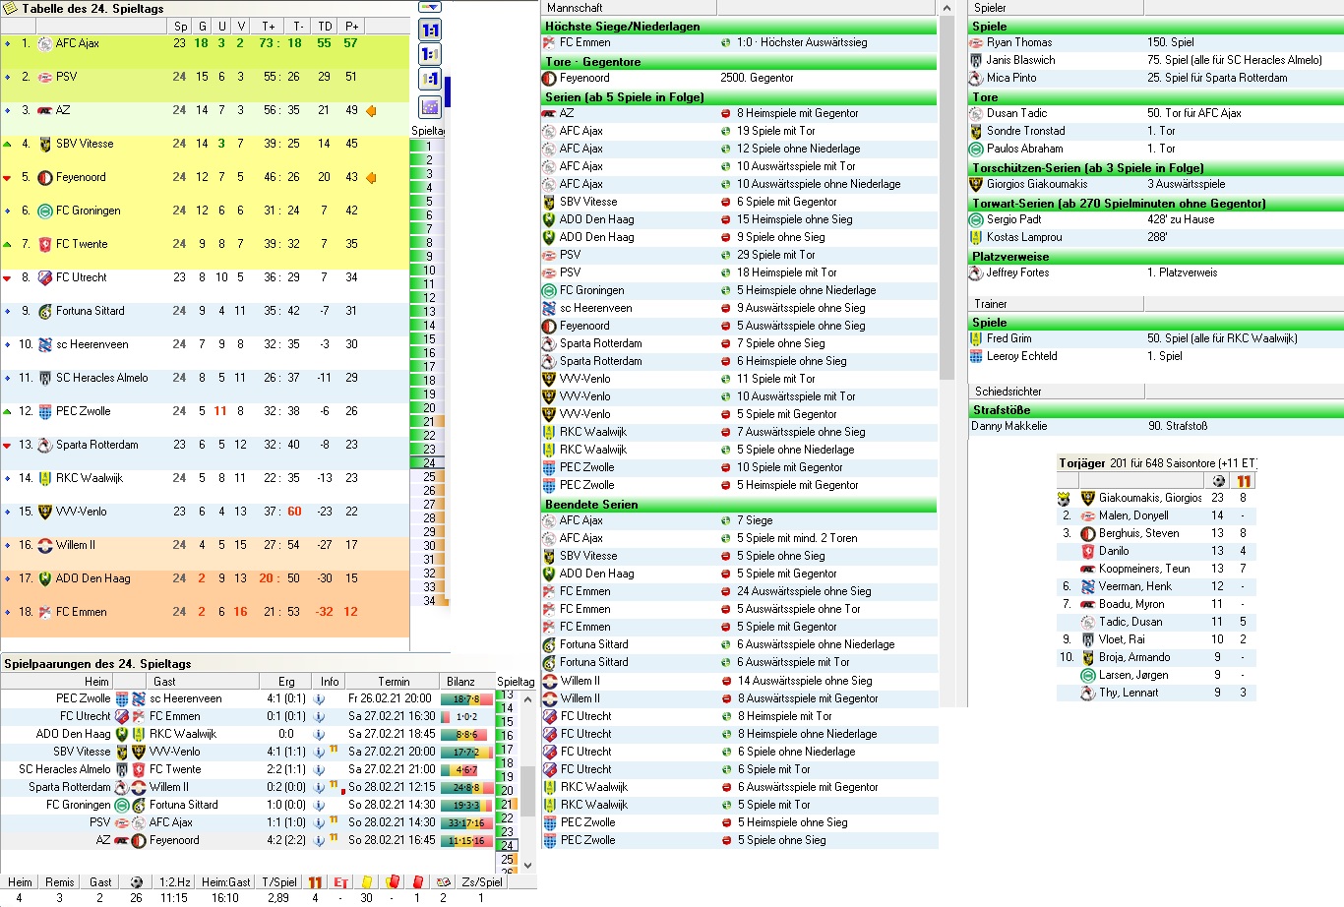The width and height of the screenshot is (1344, 907).
Task: Click the down arrow of lower Spieltag list scrollbar
Action: [x=527, y=865]
